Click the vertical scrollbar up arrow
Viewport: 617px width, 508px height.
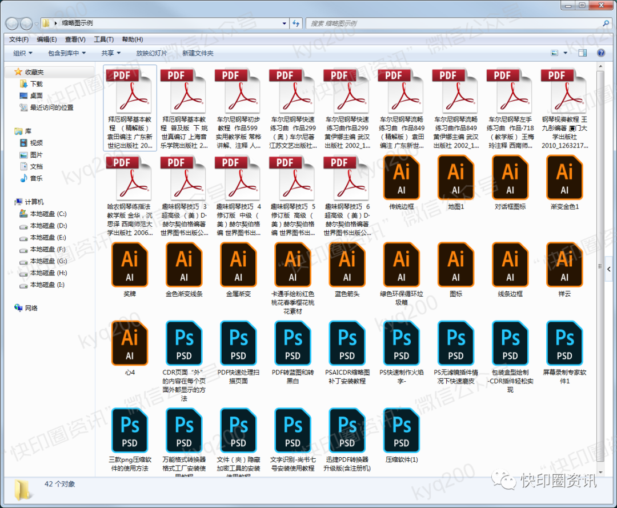tap(600, 66)
